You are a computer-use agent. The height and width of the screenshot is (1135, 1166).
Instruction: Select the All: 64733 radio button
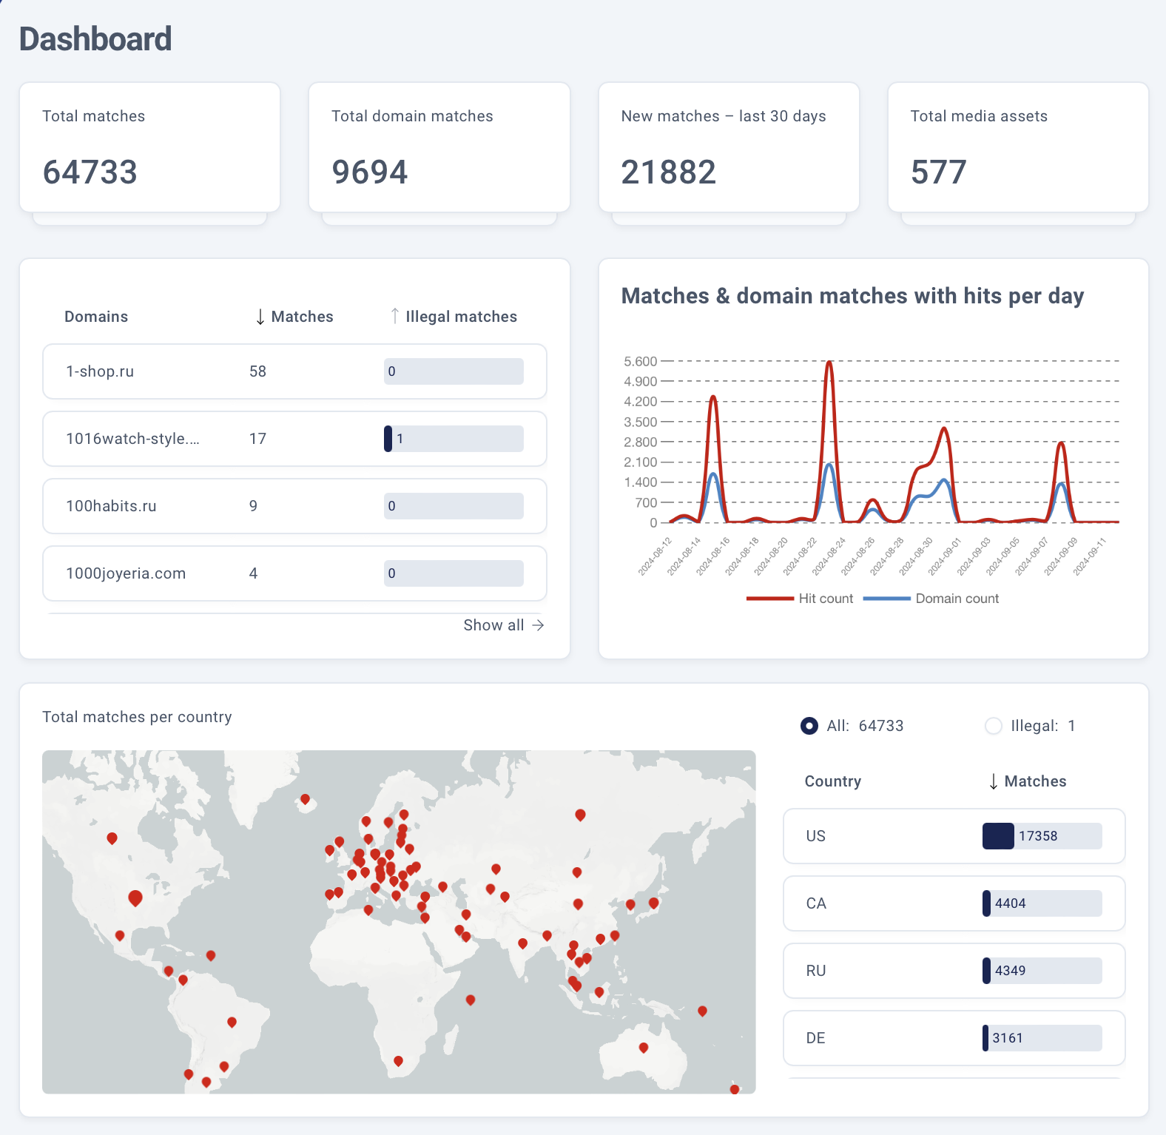pyautogui.click(x=809, y=726)
